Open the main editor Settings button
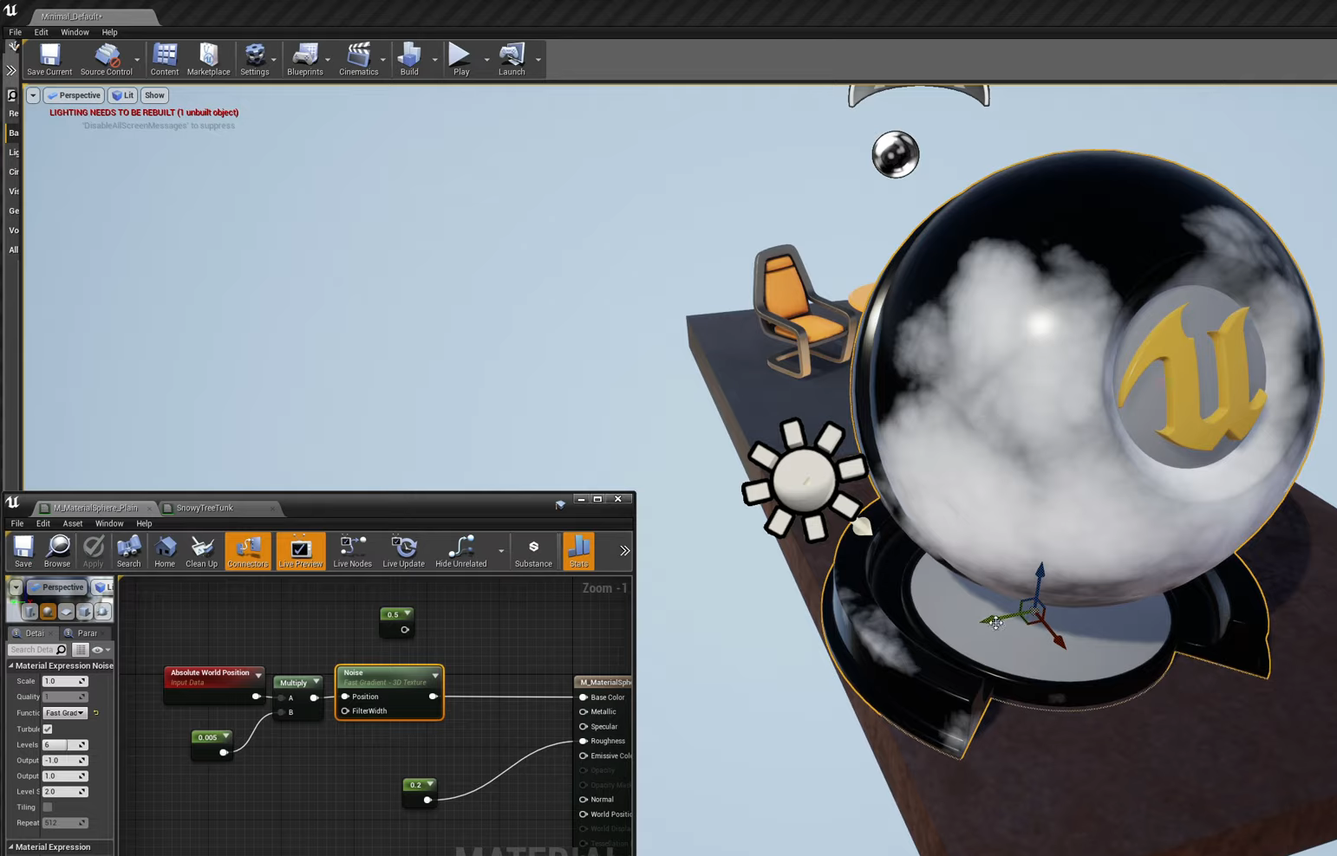Viewport: 1337px width, 856px height. (x=254, y=60)
